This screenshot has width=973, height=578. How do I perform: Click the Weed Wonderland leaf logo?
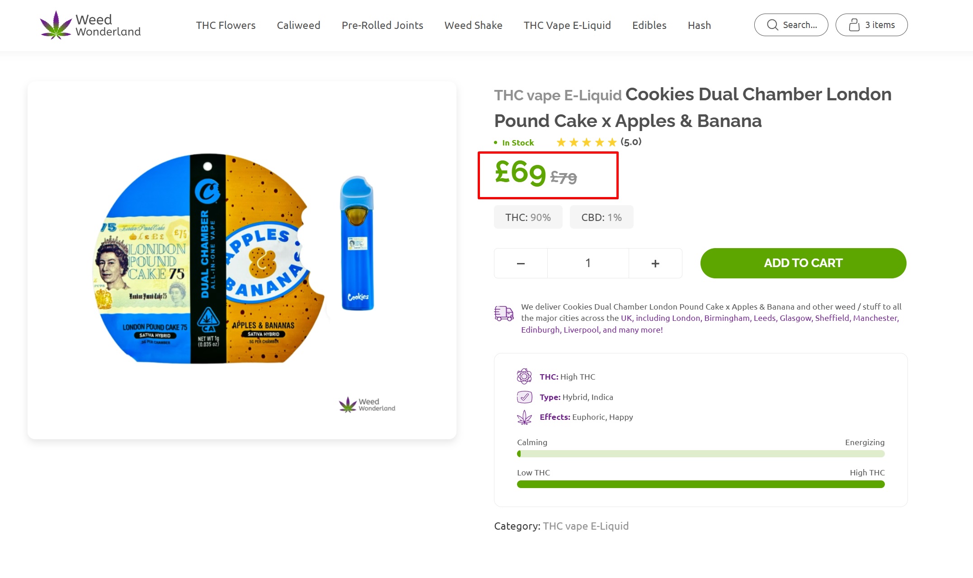[x=56, y=25]
